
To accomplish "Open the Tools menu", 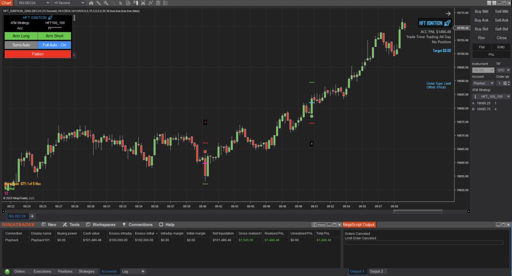I will (71, 225).
